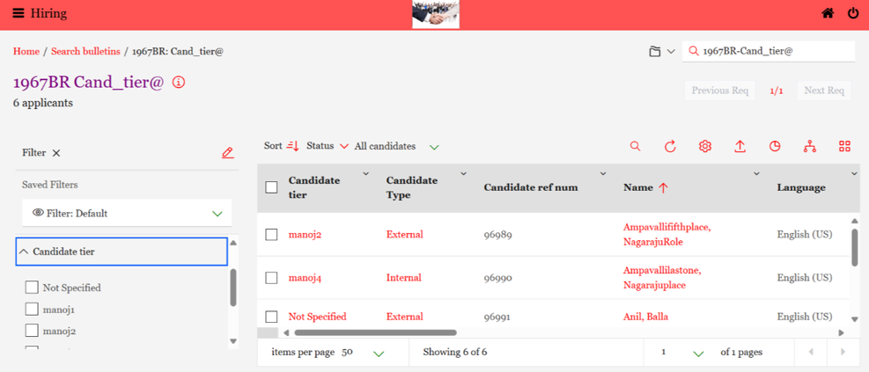Click the search field containing 1967BR-Cand_tier@
This screenshot has height=372, width=869.
(x=768, y=51)
